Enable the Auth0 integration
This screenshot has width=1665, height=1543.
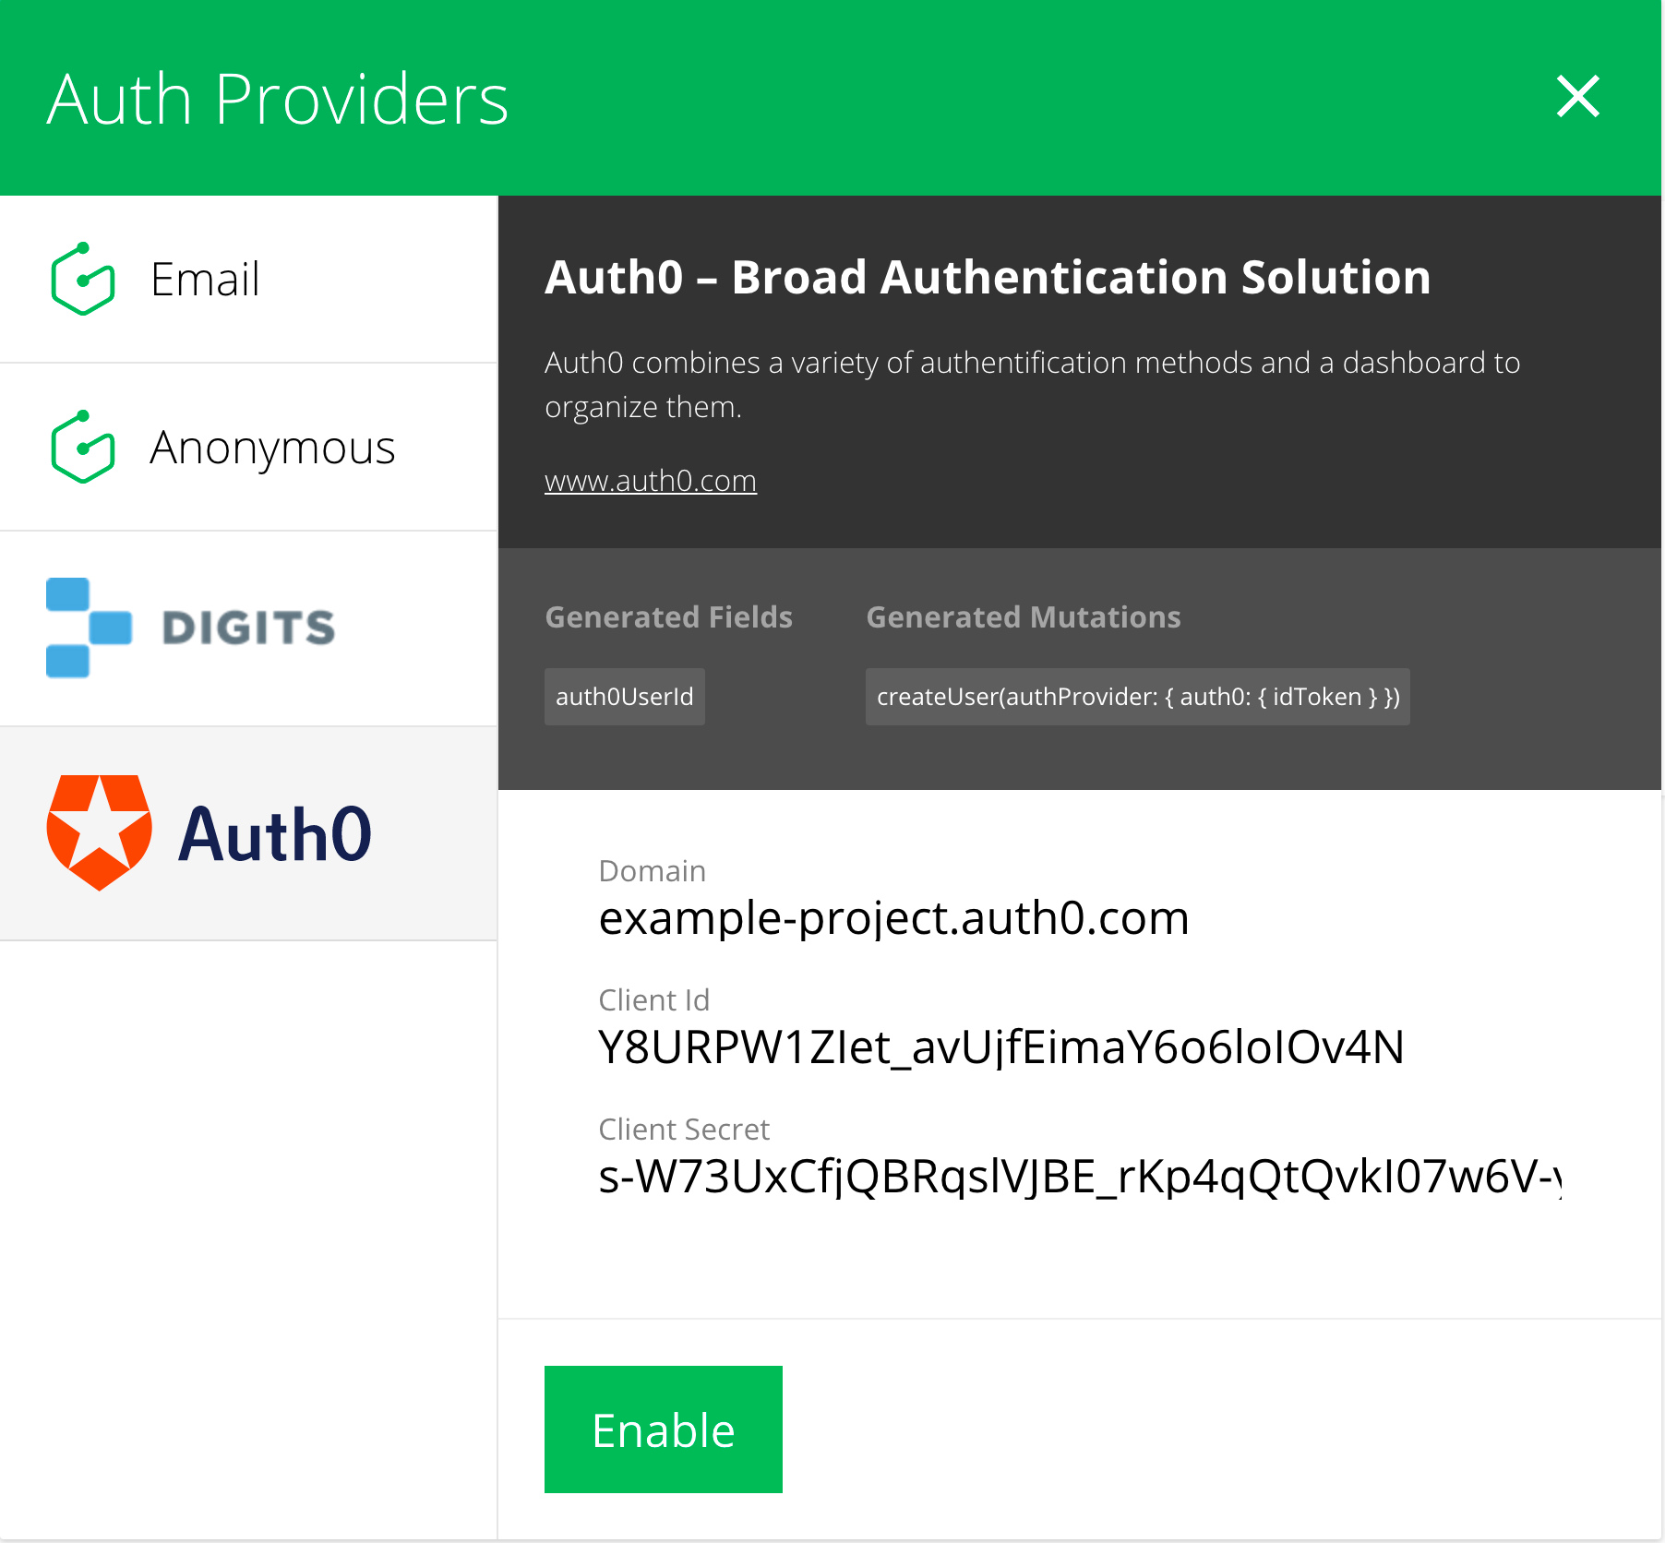tap(663, 1429)
